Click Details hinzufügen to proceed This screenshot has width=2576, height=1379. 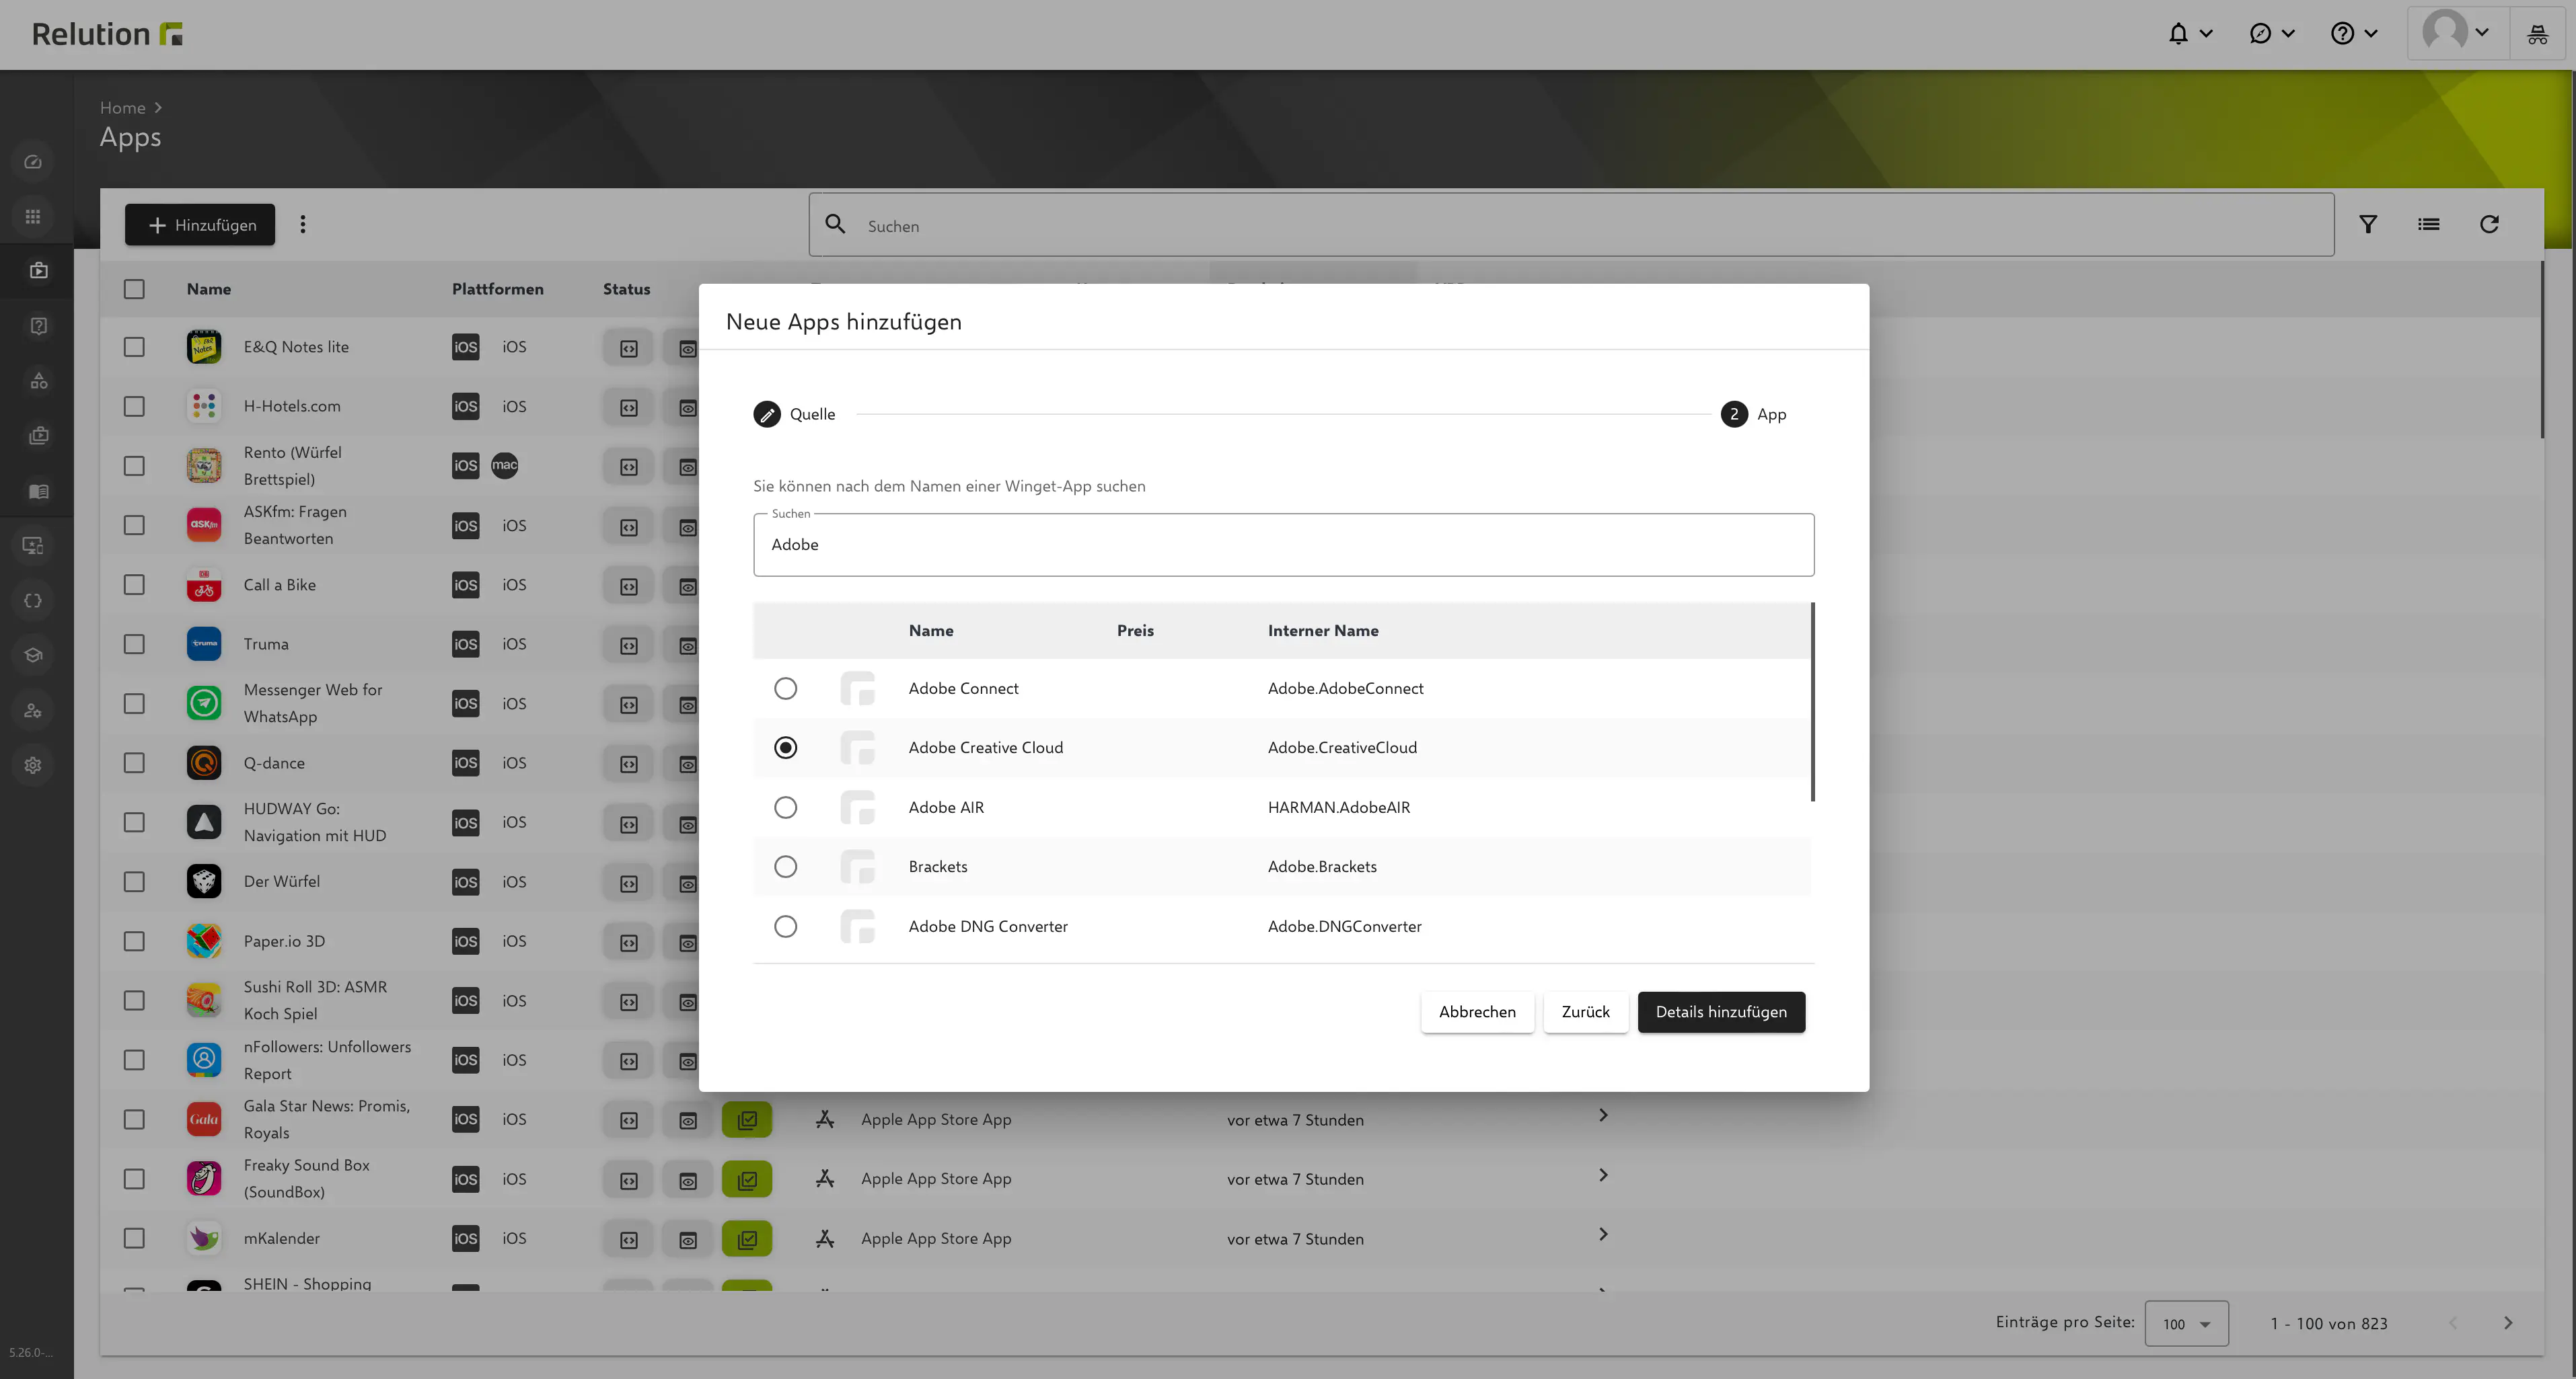tap(1721, 1011)
